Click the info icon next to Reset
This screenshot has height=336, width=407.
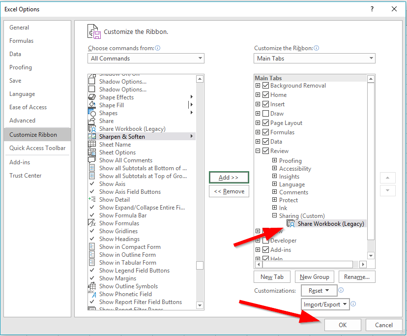341,290
